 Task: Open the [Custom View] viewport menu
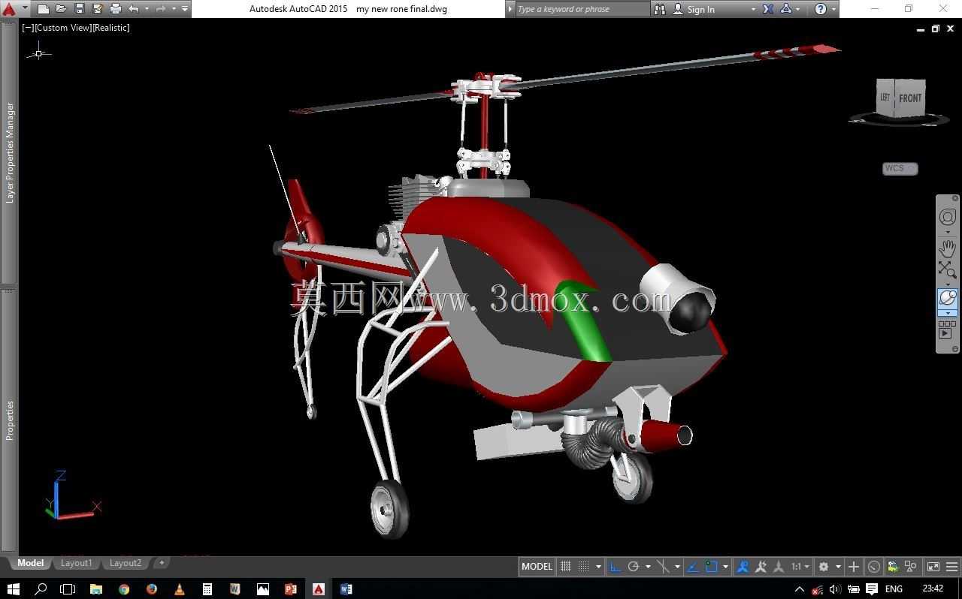tap(62, 28)
